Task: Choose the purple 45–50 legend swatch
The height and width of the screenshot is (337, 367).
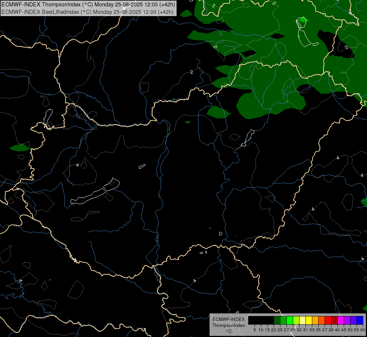Action: [x=347, y=320]
